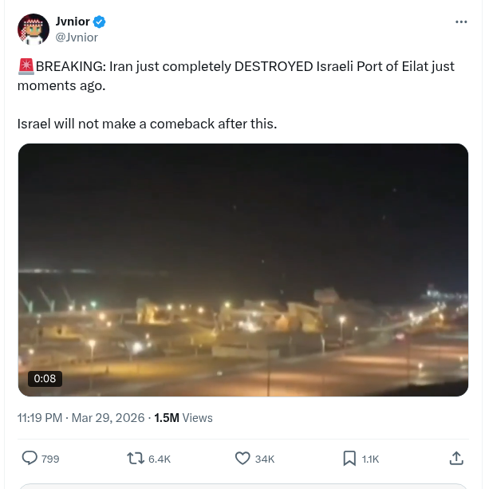Viewport: 485px width, 489px height.
Task: Like the post with heart icon
Action: point(243,458)
